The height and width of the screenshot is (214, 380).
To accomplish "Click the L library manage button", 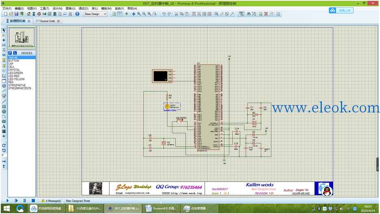I will tap(15, 53).
